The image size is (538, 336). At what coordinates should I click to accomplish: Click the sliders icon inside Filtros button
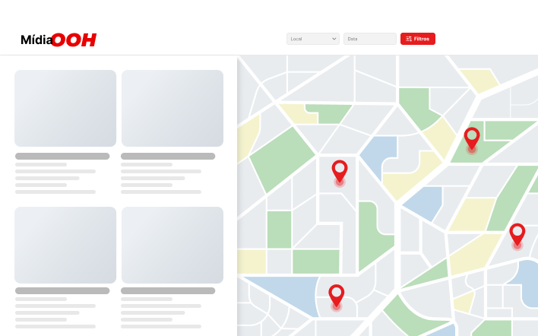409,39
